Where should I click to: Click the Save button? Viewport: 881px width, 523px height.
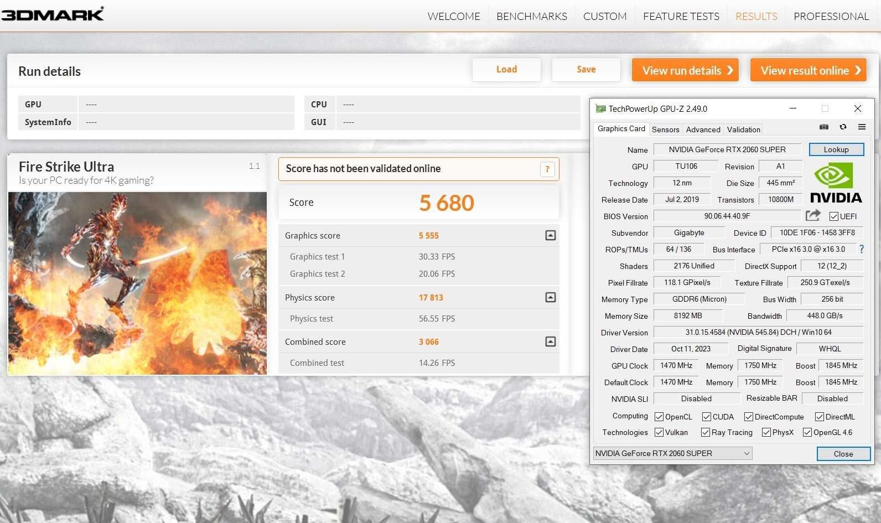point(586,70)
